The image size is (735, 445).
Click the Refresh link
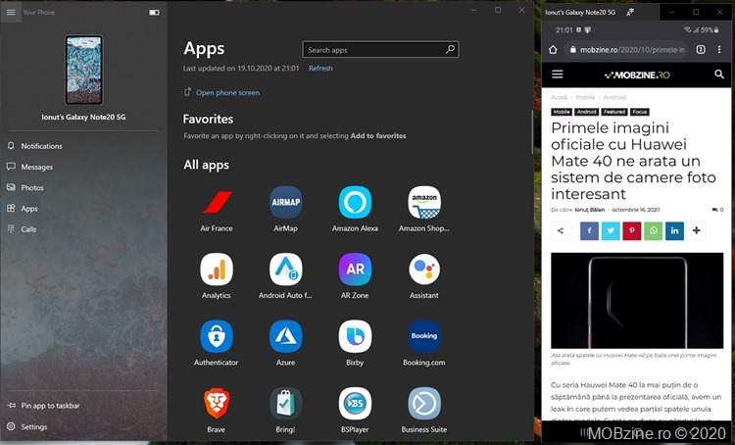coord(320,68)
